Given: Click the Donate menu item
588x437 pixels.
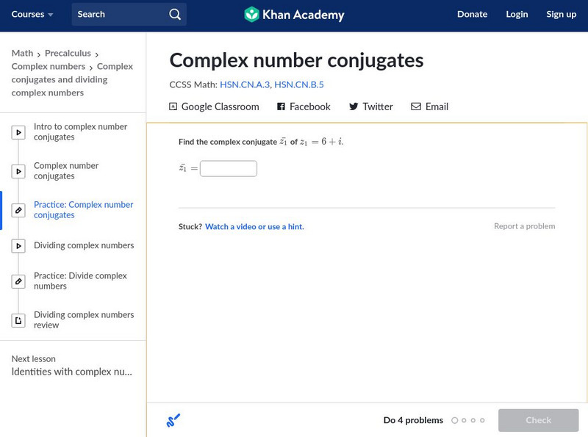Looking at the screenshot, I should [472, 15].
